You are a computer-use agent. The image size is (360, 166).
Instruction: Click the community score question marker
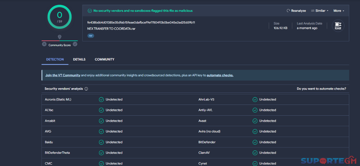[x=59, y=37]
